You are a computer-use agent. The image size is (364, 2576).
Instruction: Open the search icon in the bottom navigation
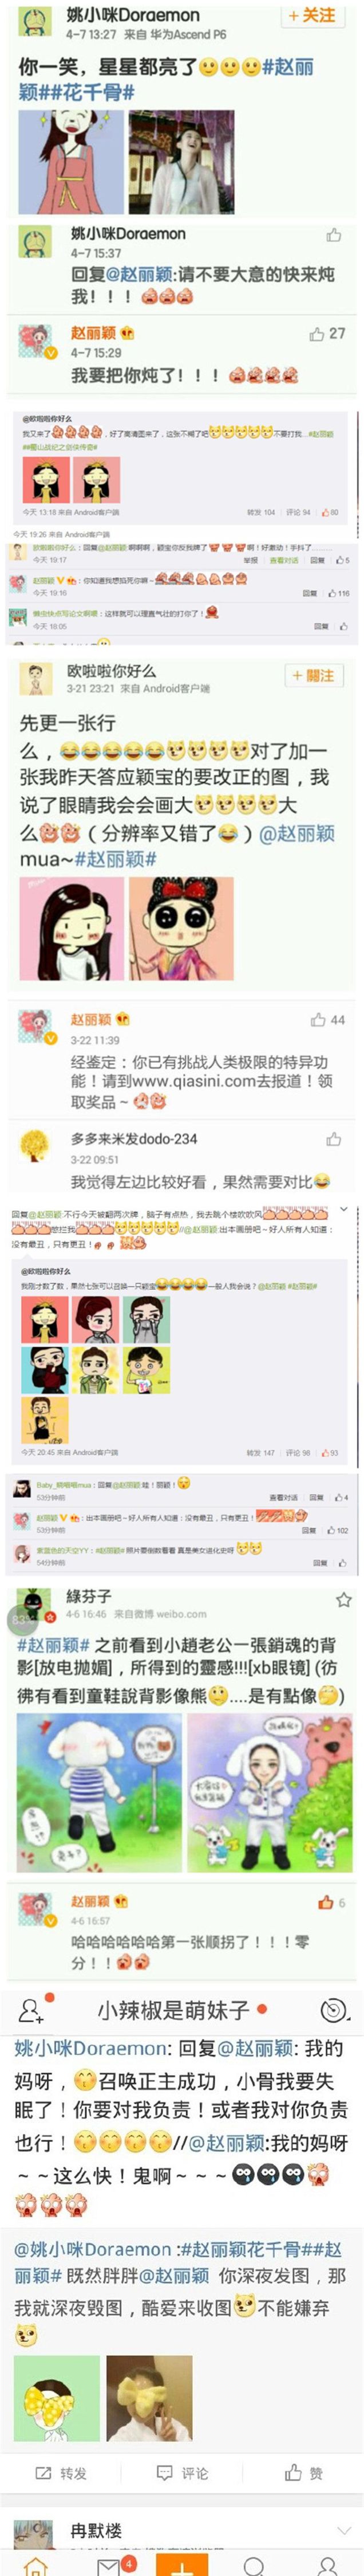pyautogui.click(x=254, y=2567)
